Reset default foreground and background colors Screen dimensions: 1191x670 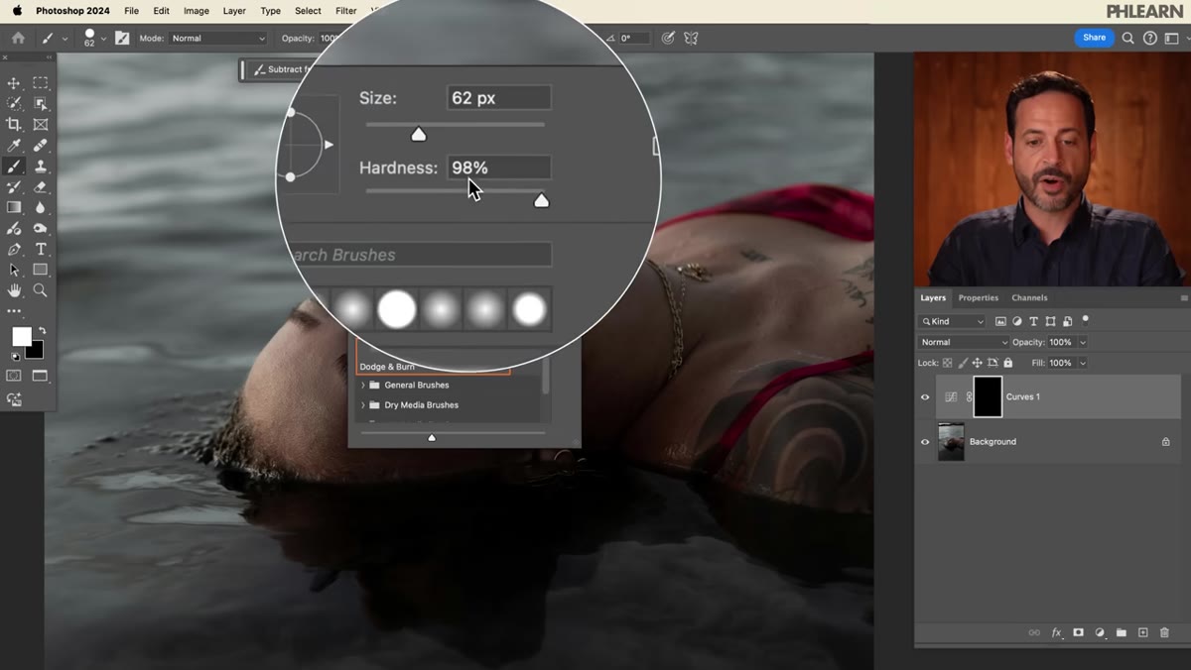tap(15, 356)
